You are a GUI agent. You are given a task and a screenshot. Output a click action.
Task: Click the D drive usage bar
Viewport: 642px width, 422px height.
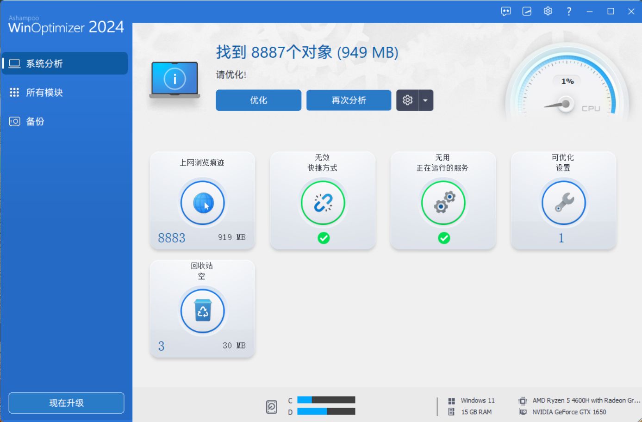(326, 411)
